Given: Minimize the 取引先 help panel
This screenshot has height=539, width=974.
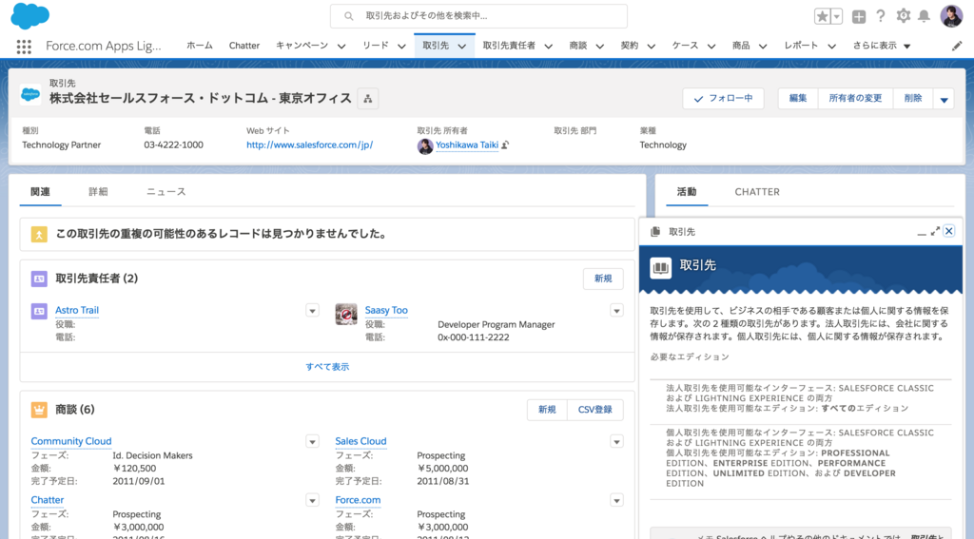Looking at the screenshot, I should pyautogui.click(x=921, y=232).
